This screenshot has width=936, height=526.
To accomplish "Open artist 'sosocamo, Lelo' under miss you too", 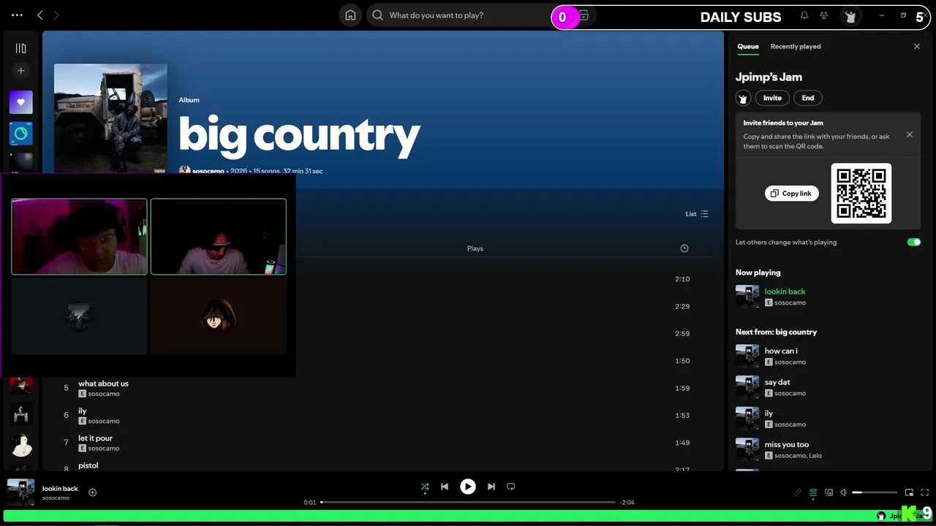I will tap(798, 456).
